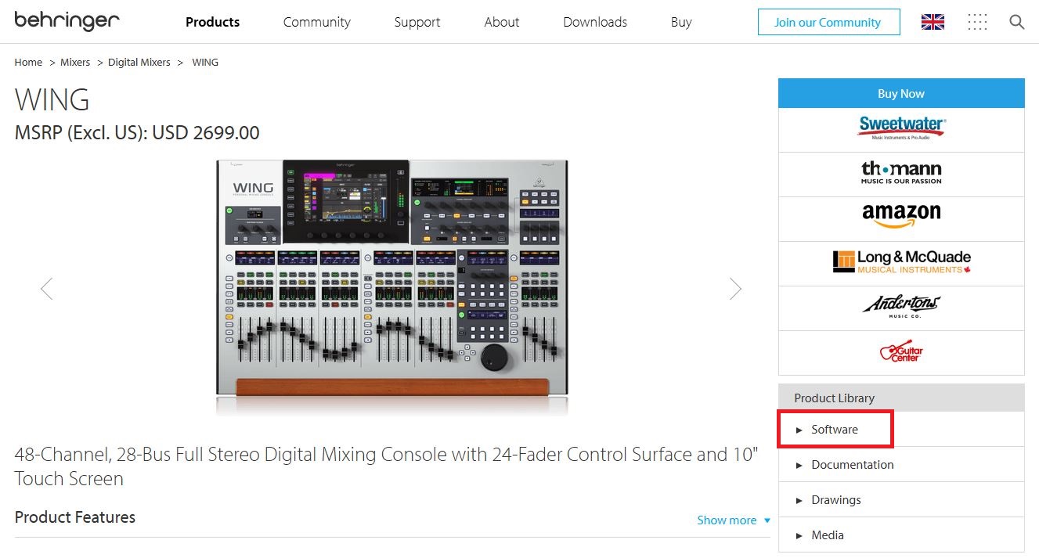Go to Mixers breadcrumb
Image resolution: width=1039 pixels, height=558 pixels.
click(x=75, y=62)
